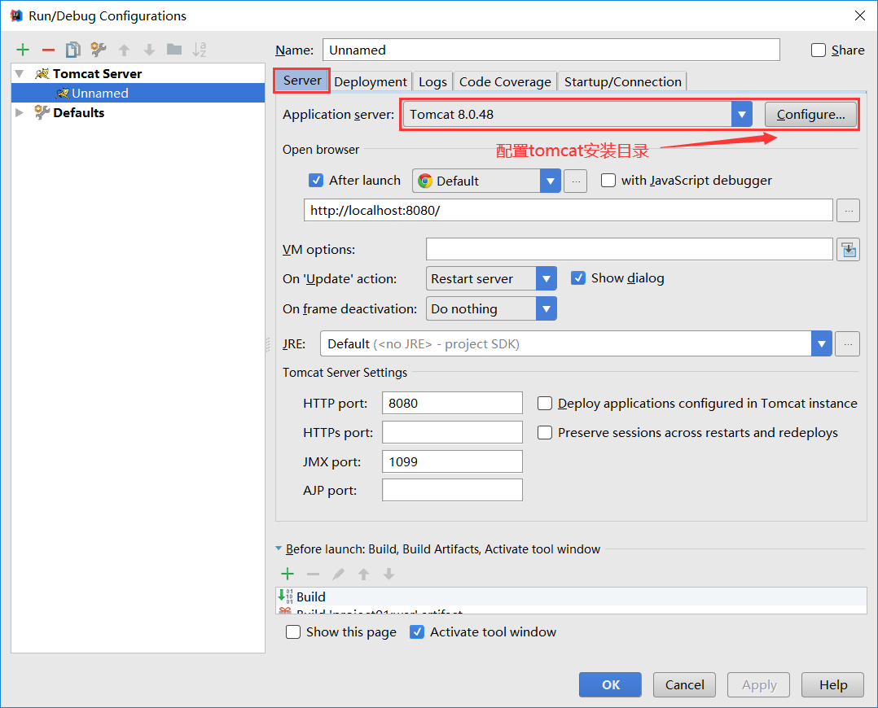Move configuration down in the list toolbar
The width and height of the screenshot is (878, 708).
click(149, 50)
